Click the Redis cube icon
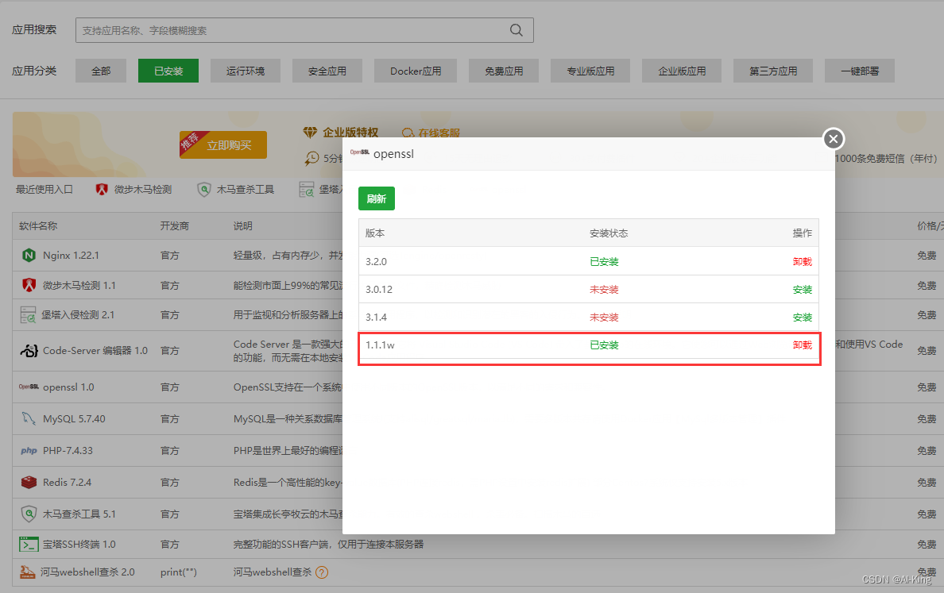 [29, 483]
